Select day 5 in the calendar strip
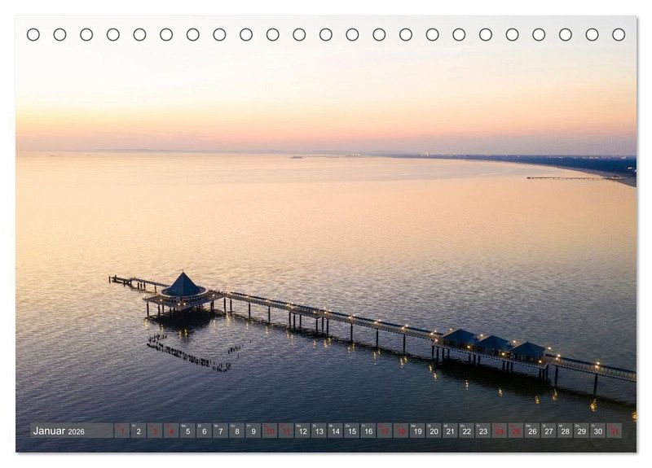This screenshot has height=468, width=652. (x=188, y=431)
